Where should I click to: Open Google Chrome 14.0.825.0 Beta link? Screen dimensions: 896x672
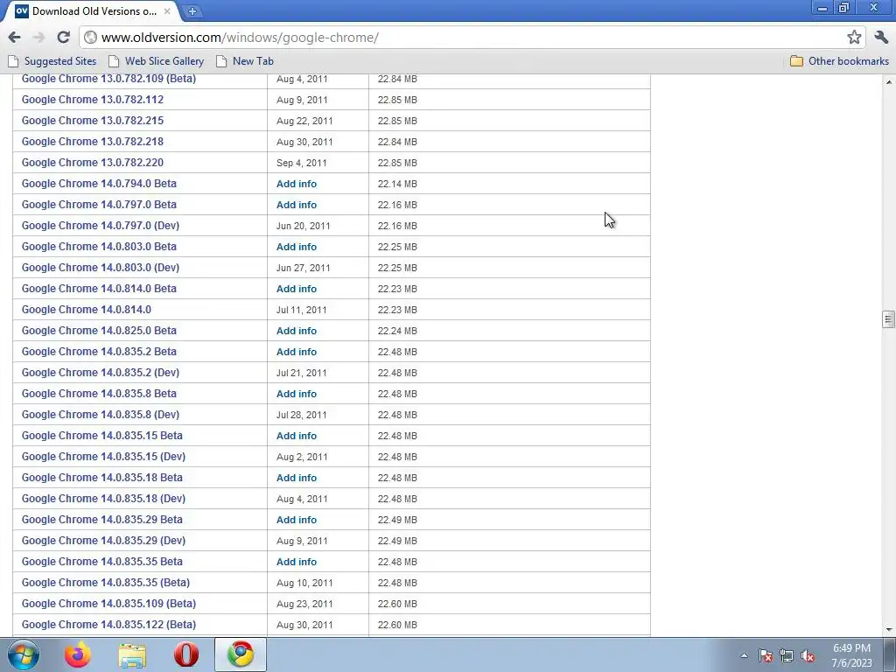pos(99,331)
